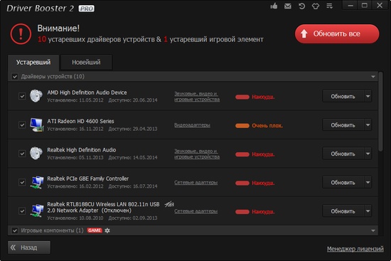Open Realtek PCIe's Сетевые адаптеры link
This screenshot has height=261, width=391.
pyautogui.click(x=195, y=183)
